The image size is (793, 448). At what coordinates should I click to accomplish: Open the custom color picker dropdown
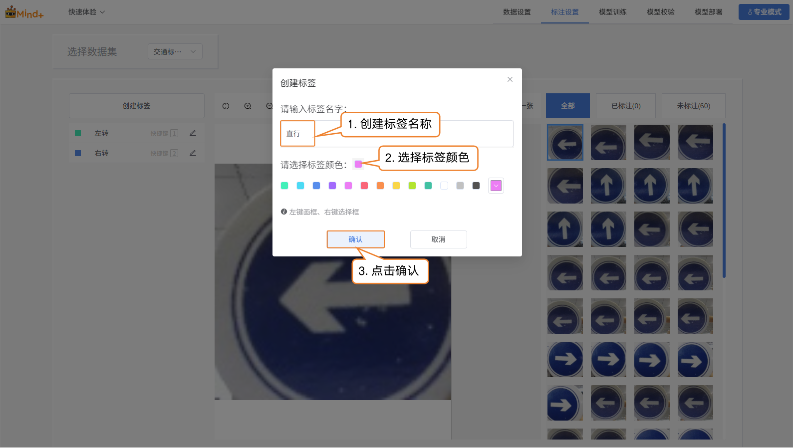pyautogui.click(x=496, y=186)
